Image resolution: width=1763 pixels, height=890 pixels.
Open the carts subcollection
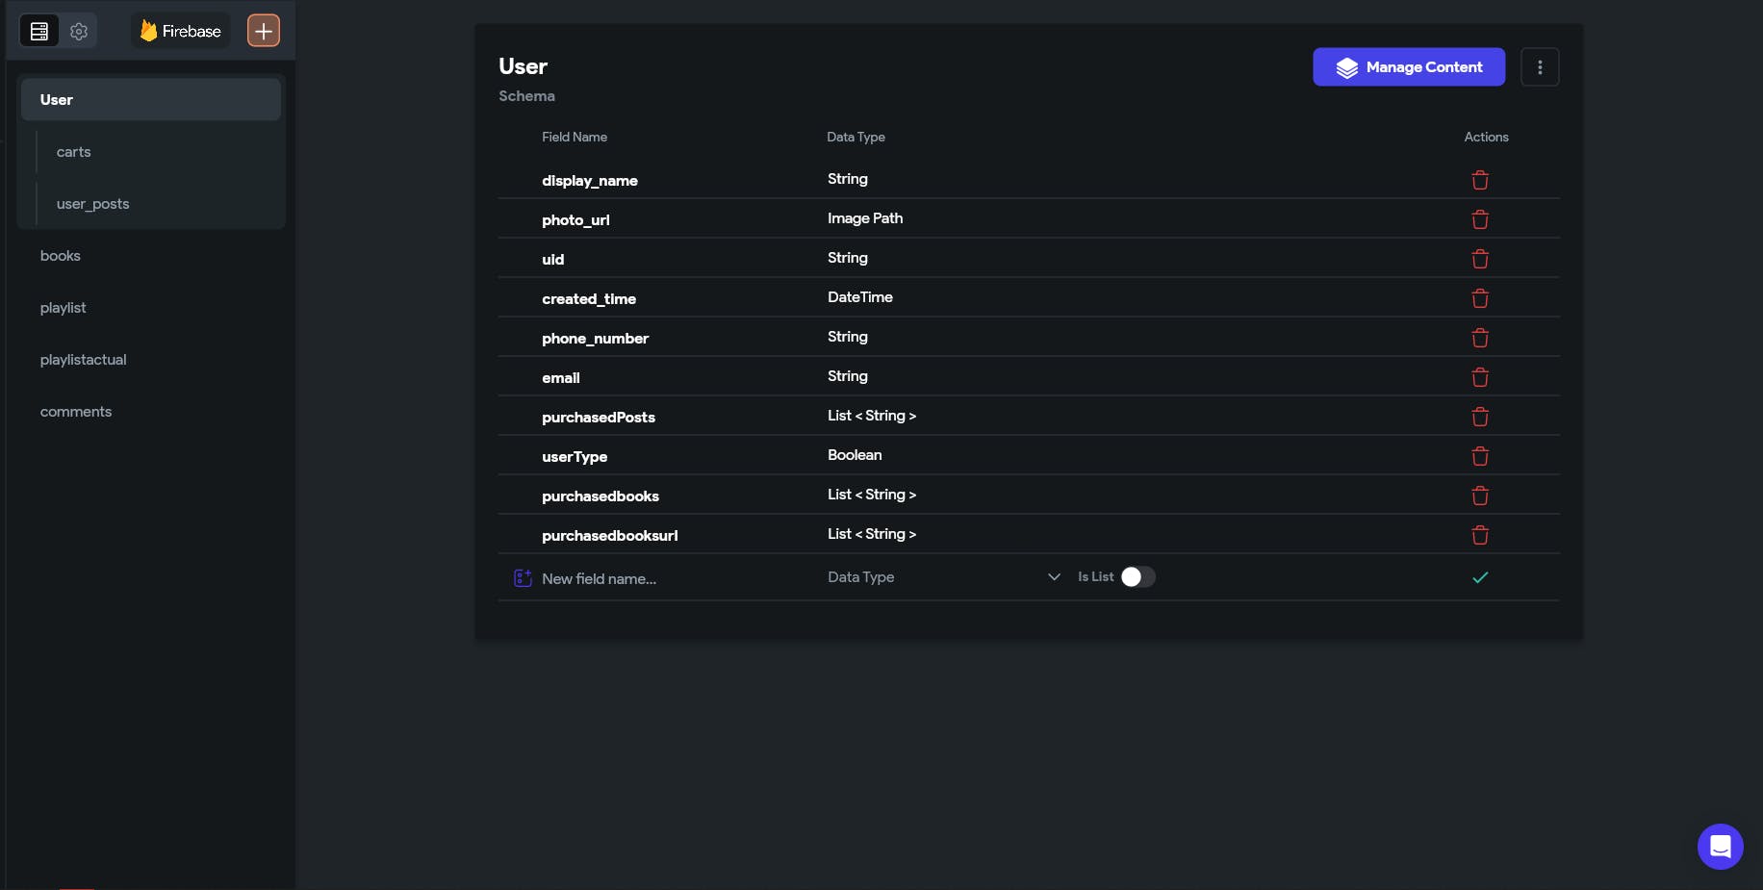click(74, 152)
